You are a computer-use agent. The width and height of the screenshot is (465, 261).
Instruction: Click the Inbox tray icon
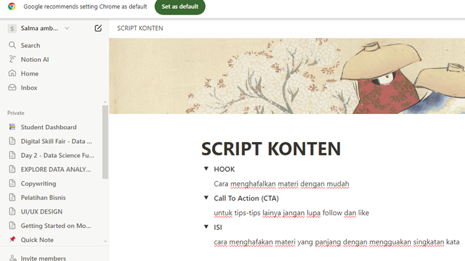click(12, 87)
